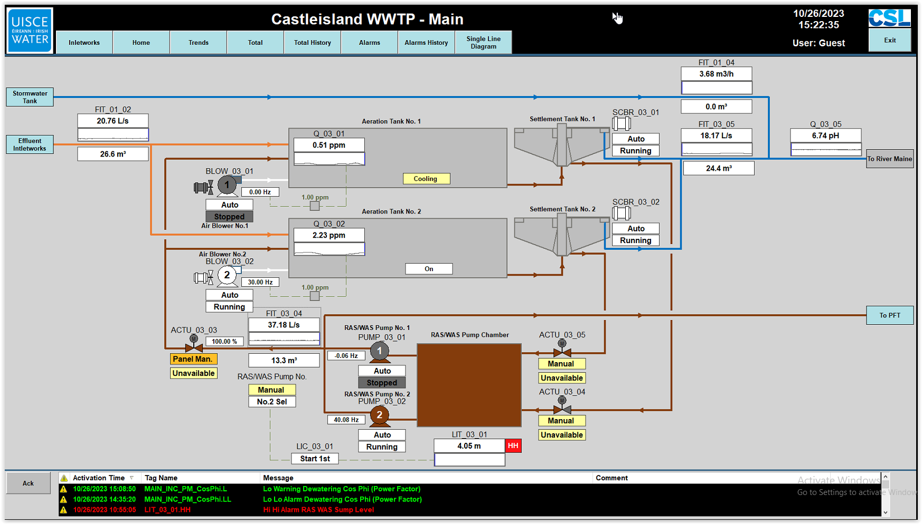The image size is (922, 524).
Task: Click SCBR_03_01 scraper icon
Action: pyautogui.click(x=622, y=123)
